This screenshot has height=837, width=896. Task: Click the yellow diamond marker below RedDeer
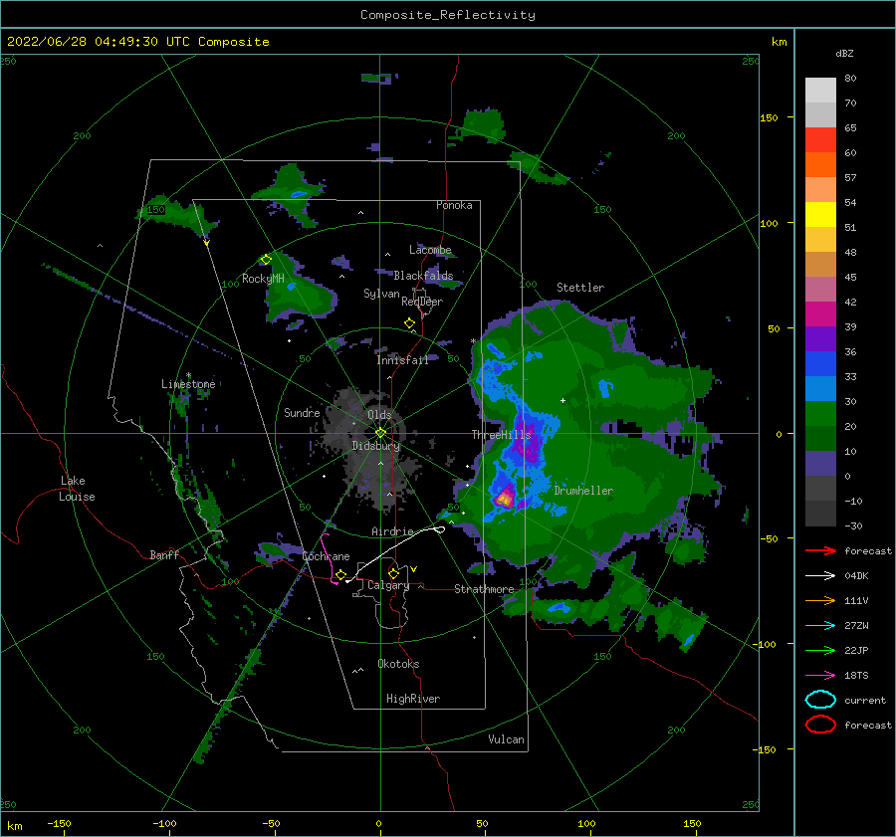tap(409, 323)
